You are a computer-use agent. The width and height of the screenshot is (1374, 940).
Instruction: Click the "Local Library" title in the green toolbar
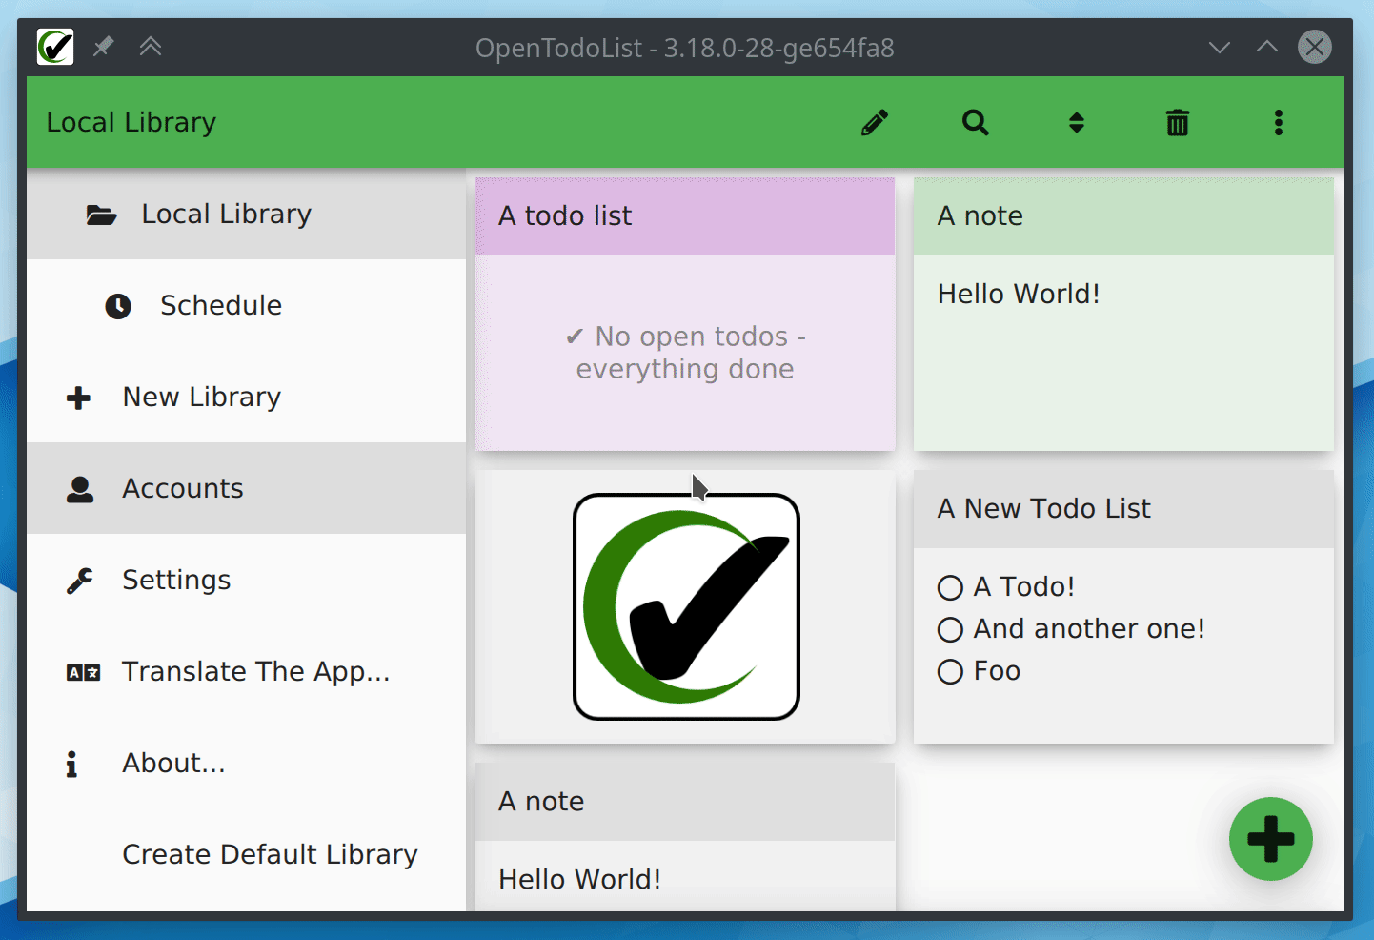click(x=131, y=123)
